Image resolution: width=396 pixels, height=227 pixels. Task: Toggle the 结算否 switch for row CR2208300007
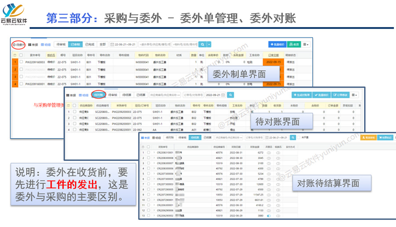pyautogui.click(x=278, y=163)
